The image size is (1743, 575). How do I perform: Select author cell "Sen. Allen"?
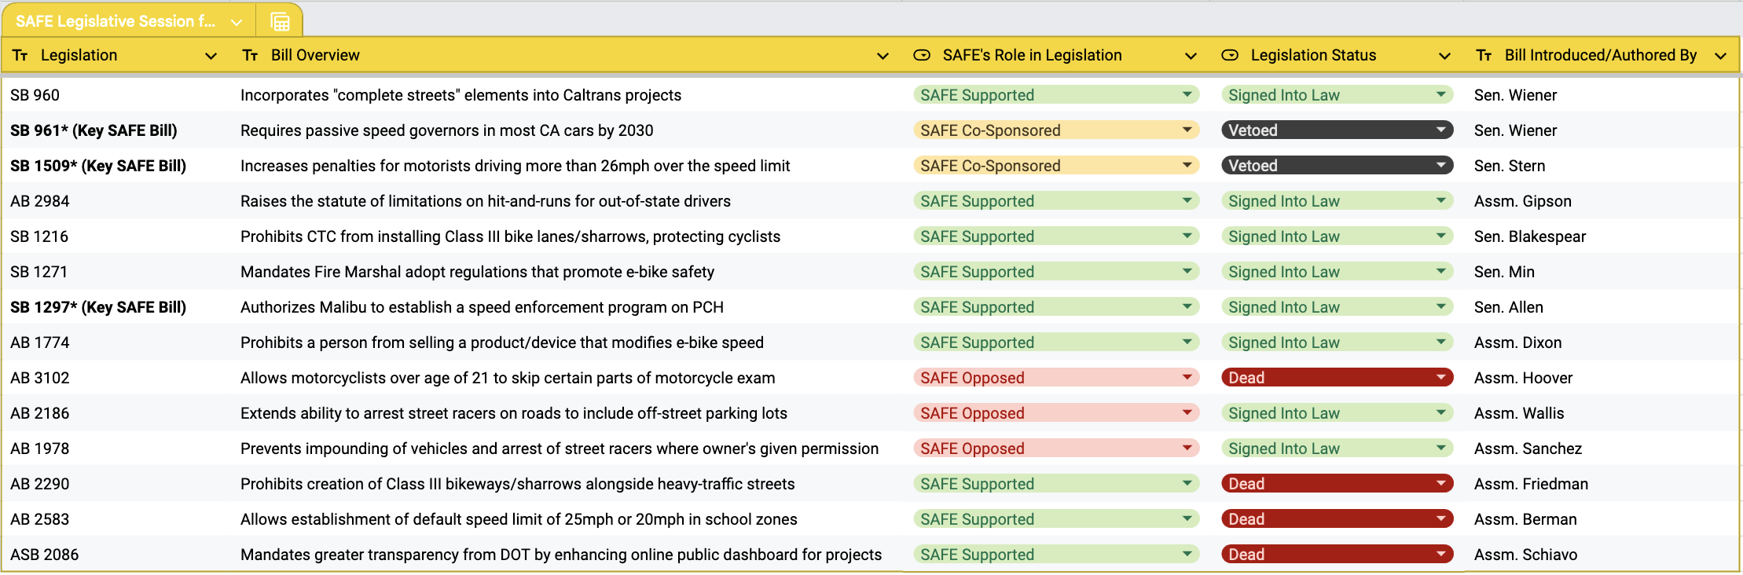coord(1602,307)
